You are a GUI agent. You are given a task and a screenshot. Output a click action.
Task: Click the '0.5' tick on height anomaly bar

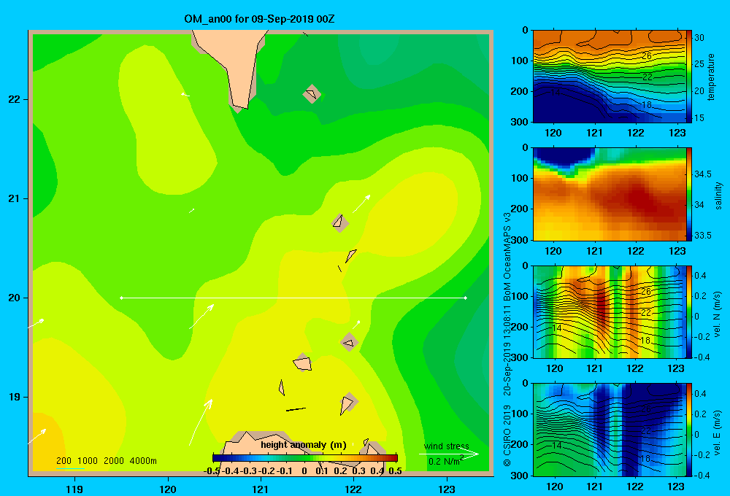coord(395,471)
